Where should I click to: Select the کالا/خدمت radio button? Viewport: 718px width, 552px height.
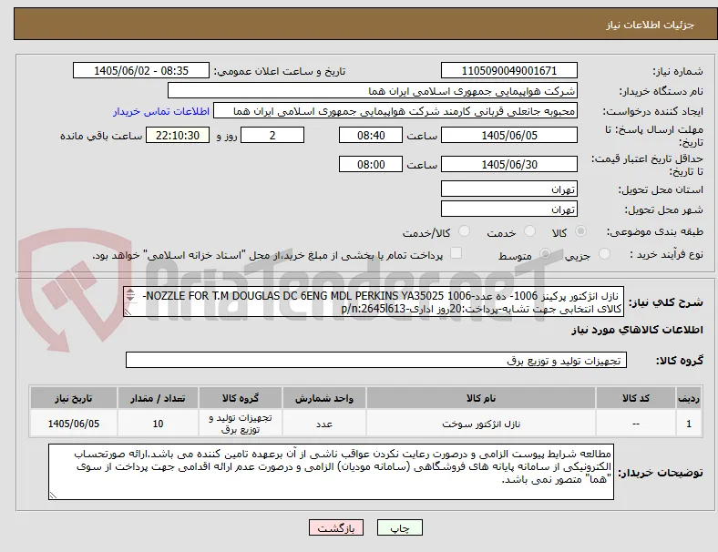coord(464,231)
